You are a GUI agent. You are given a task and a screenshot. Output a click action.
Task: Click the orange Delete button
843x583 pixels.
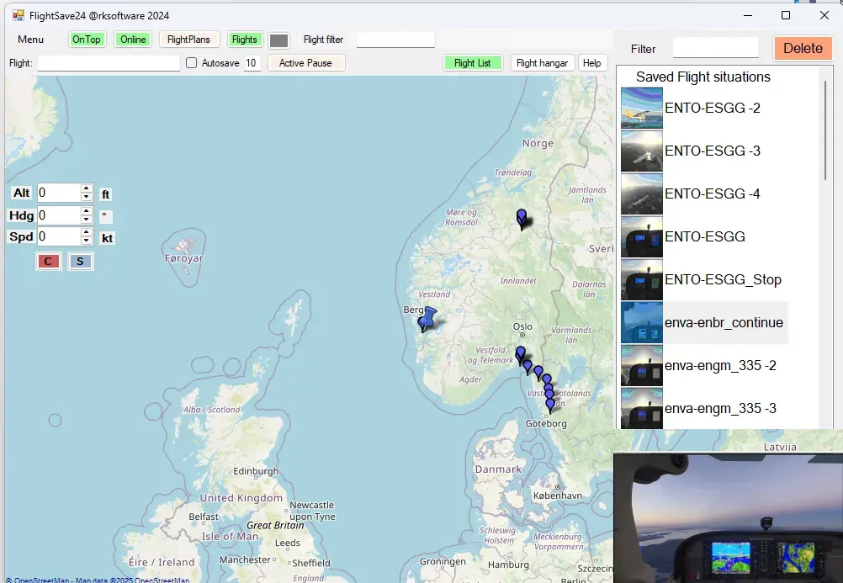[803, 48]
